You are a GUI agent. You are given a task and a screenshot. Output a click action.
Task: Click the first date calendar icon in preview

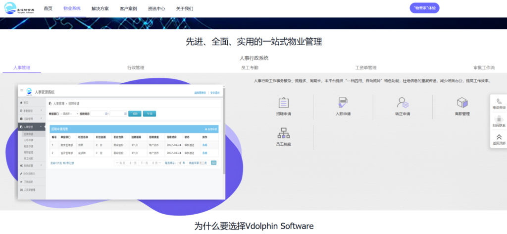[106, 114]
